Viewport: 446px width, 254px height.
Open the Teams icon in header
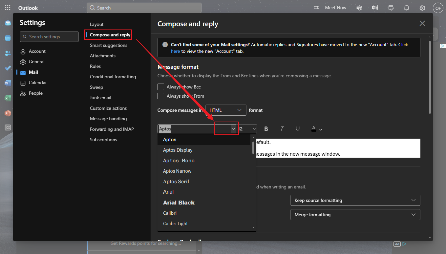(x=359, y=8)
